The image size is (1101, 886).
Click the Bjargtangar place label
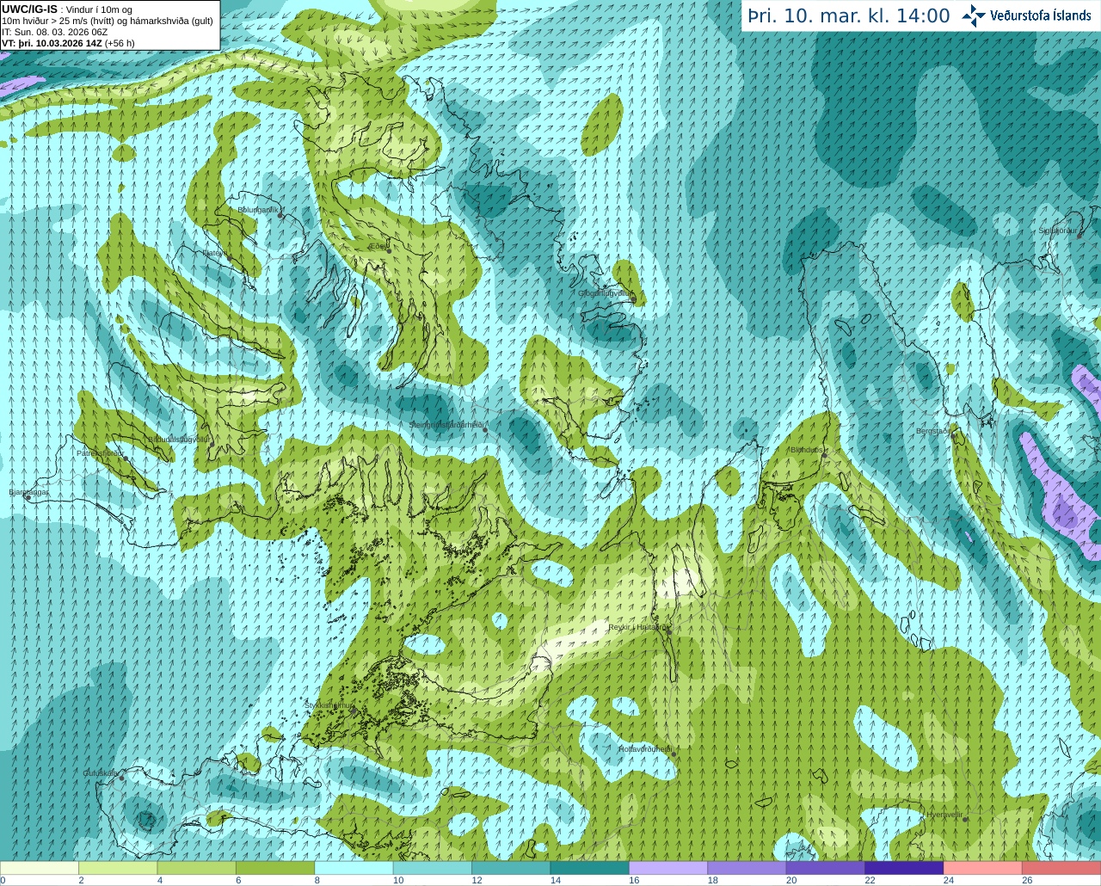click(x=28, y=492)
